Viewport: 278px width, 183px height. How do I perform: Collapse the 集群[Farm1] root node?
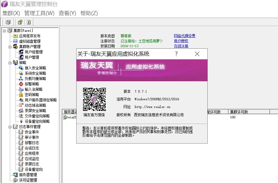click(4, 31)
